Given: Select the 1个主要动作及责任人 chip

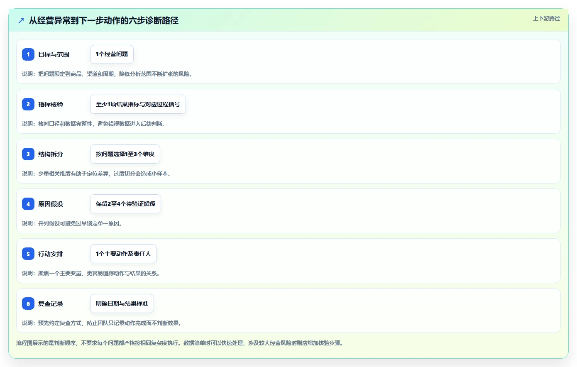Looking at the screenshot, I should 123,254.
